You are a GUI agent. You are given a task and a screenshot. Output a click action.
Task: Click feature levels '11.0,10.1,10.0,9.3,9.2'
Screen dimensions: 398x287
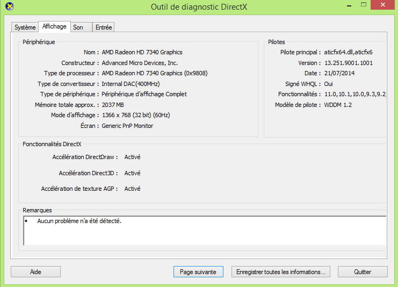pyautogui.click(x=355, y=94)
